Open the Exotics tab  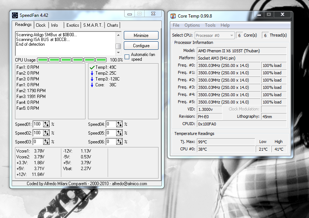pos(73,25)
